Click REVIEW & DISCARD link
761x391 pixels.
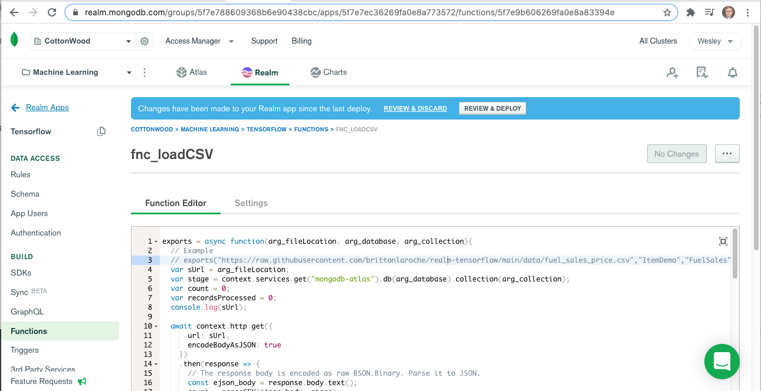(415, 108)
